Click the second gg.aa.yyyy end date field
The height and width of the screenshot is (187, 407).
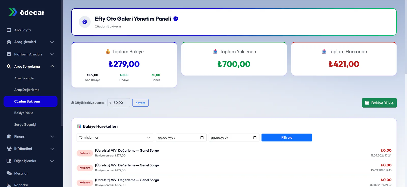tap(234, 138)
